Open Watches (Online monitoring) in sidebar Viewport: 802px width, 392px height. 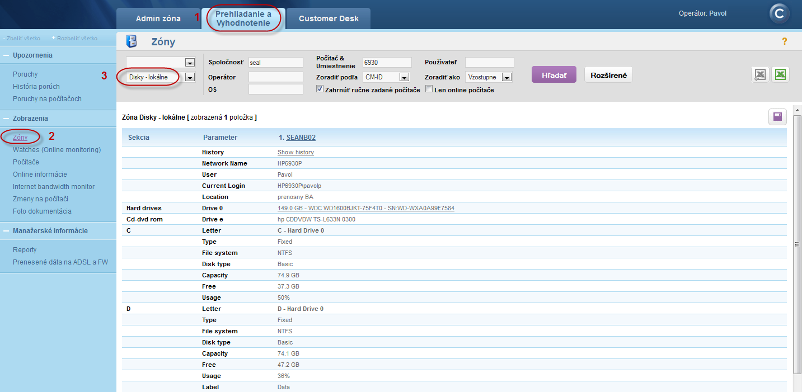(x=57, y=150)
